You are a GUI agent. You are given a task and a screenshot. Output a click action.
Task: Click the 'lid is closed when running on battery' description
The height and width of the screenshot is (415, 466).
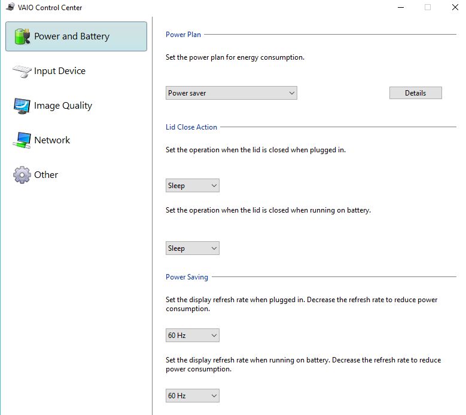coord(268,210)
